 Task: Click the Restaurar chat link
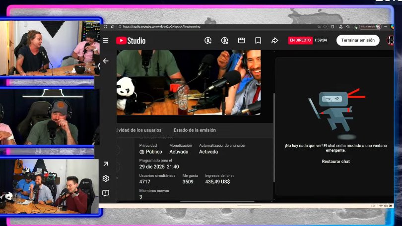click(335, 162)
